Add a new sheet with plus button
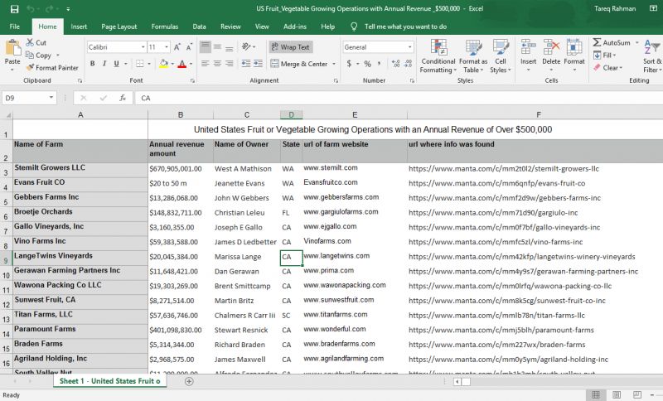This screenshot has height=401, width=663. coord(189,382)
